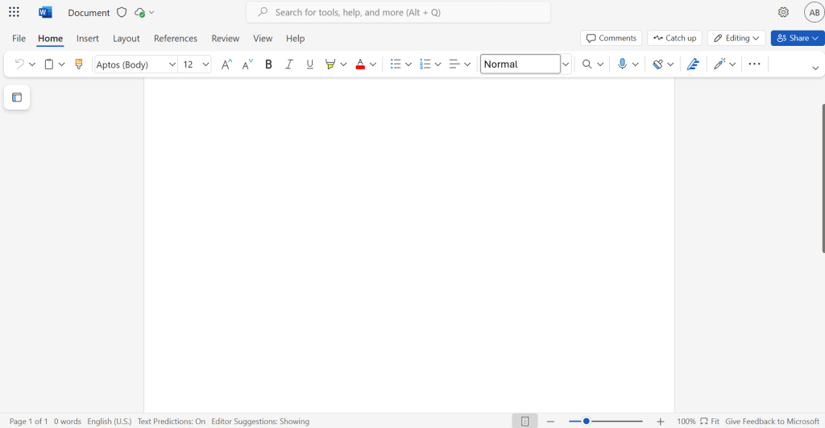Expand the font size dropdown
The width and height of the screenshot is (825, 428).
(x=205, y=64)
